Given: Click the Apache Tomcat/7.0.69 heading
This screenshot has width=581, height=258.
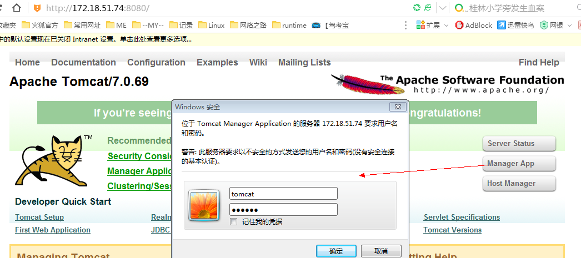Looking at the screenshot, I should [x=79, y=82].
